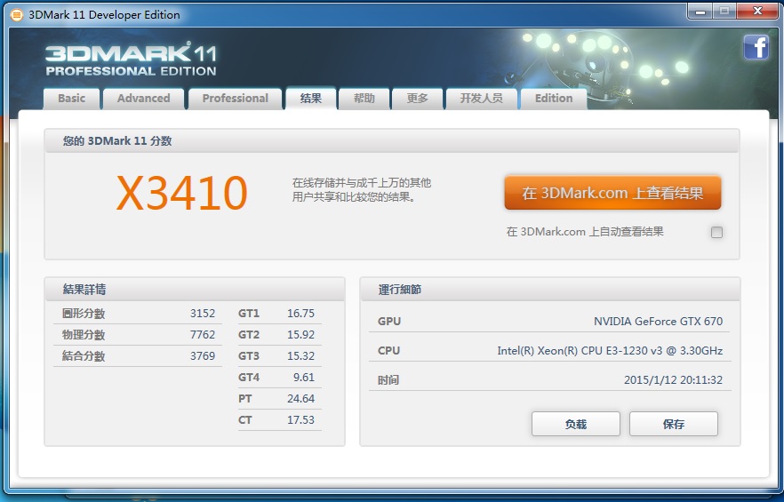Screen dimensions: 784x502
Task: Switch to the 更多 tab
Action: tap(417, 99)
